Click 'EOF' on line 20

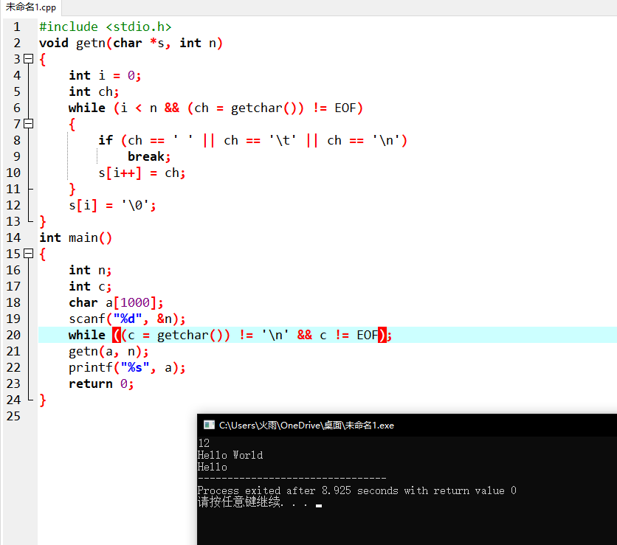pos(367,335)
